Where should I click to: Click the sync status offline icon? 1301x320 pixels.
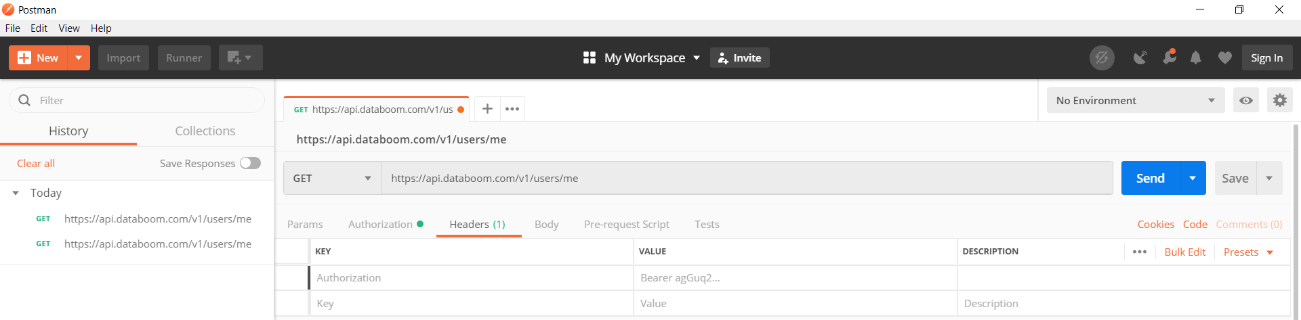pyautogui.click(x=1102, y=58)
